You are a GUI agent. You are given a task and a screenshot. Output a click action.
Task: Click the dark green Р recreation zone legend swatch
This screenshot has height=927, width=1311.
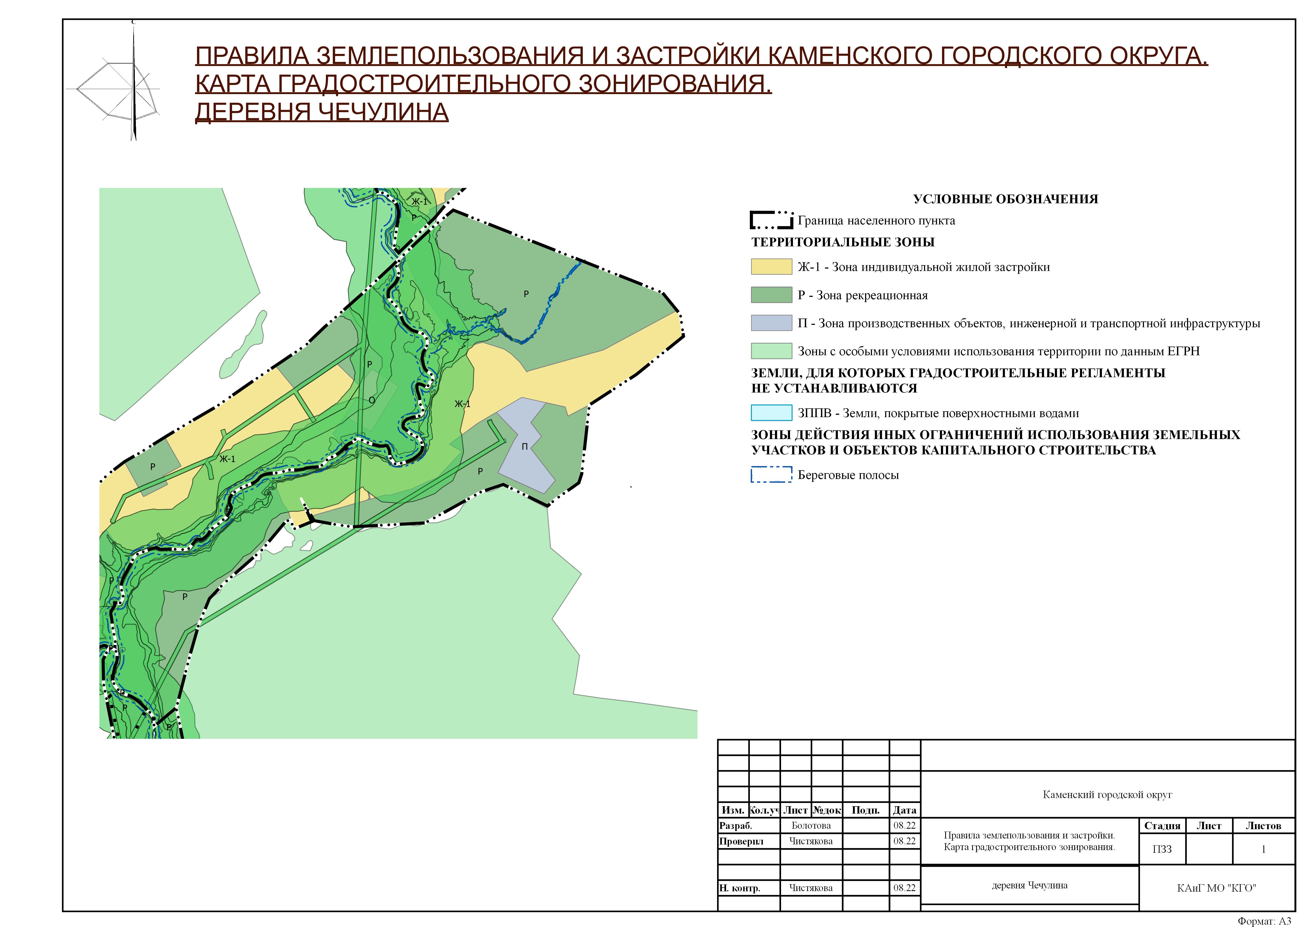pyautogui.click(x=772, y=295)
